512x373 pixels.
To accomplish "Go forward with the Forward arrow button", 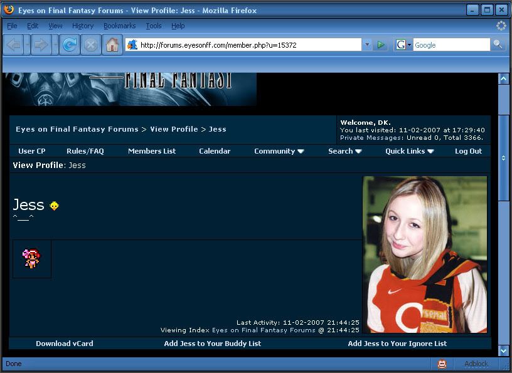I will 41,45.
